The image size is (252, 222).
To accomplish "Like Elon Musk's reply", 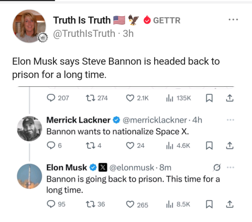I will point(130,204).
